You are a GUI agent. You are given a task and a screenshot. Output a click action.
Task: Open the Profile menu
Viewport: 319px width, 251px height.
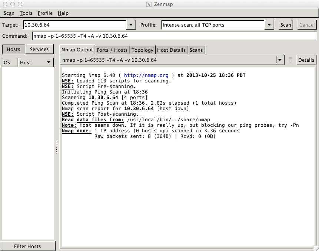tap(45, 13)
